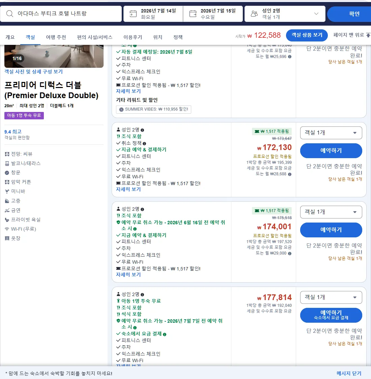Open the 위치 tab
Image resolution: width=371 pixels, height=379 pixels.
[x=158, y=37]
